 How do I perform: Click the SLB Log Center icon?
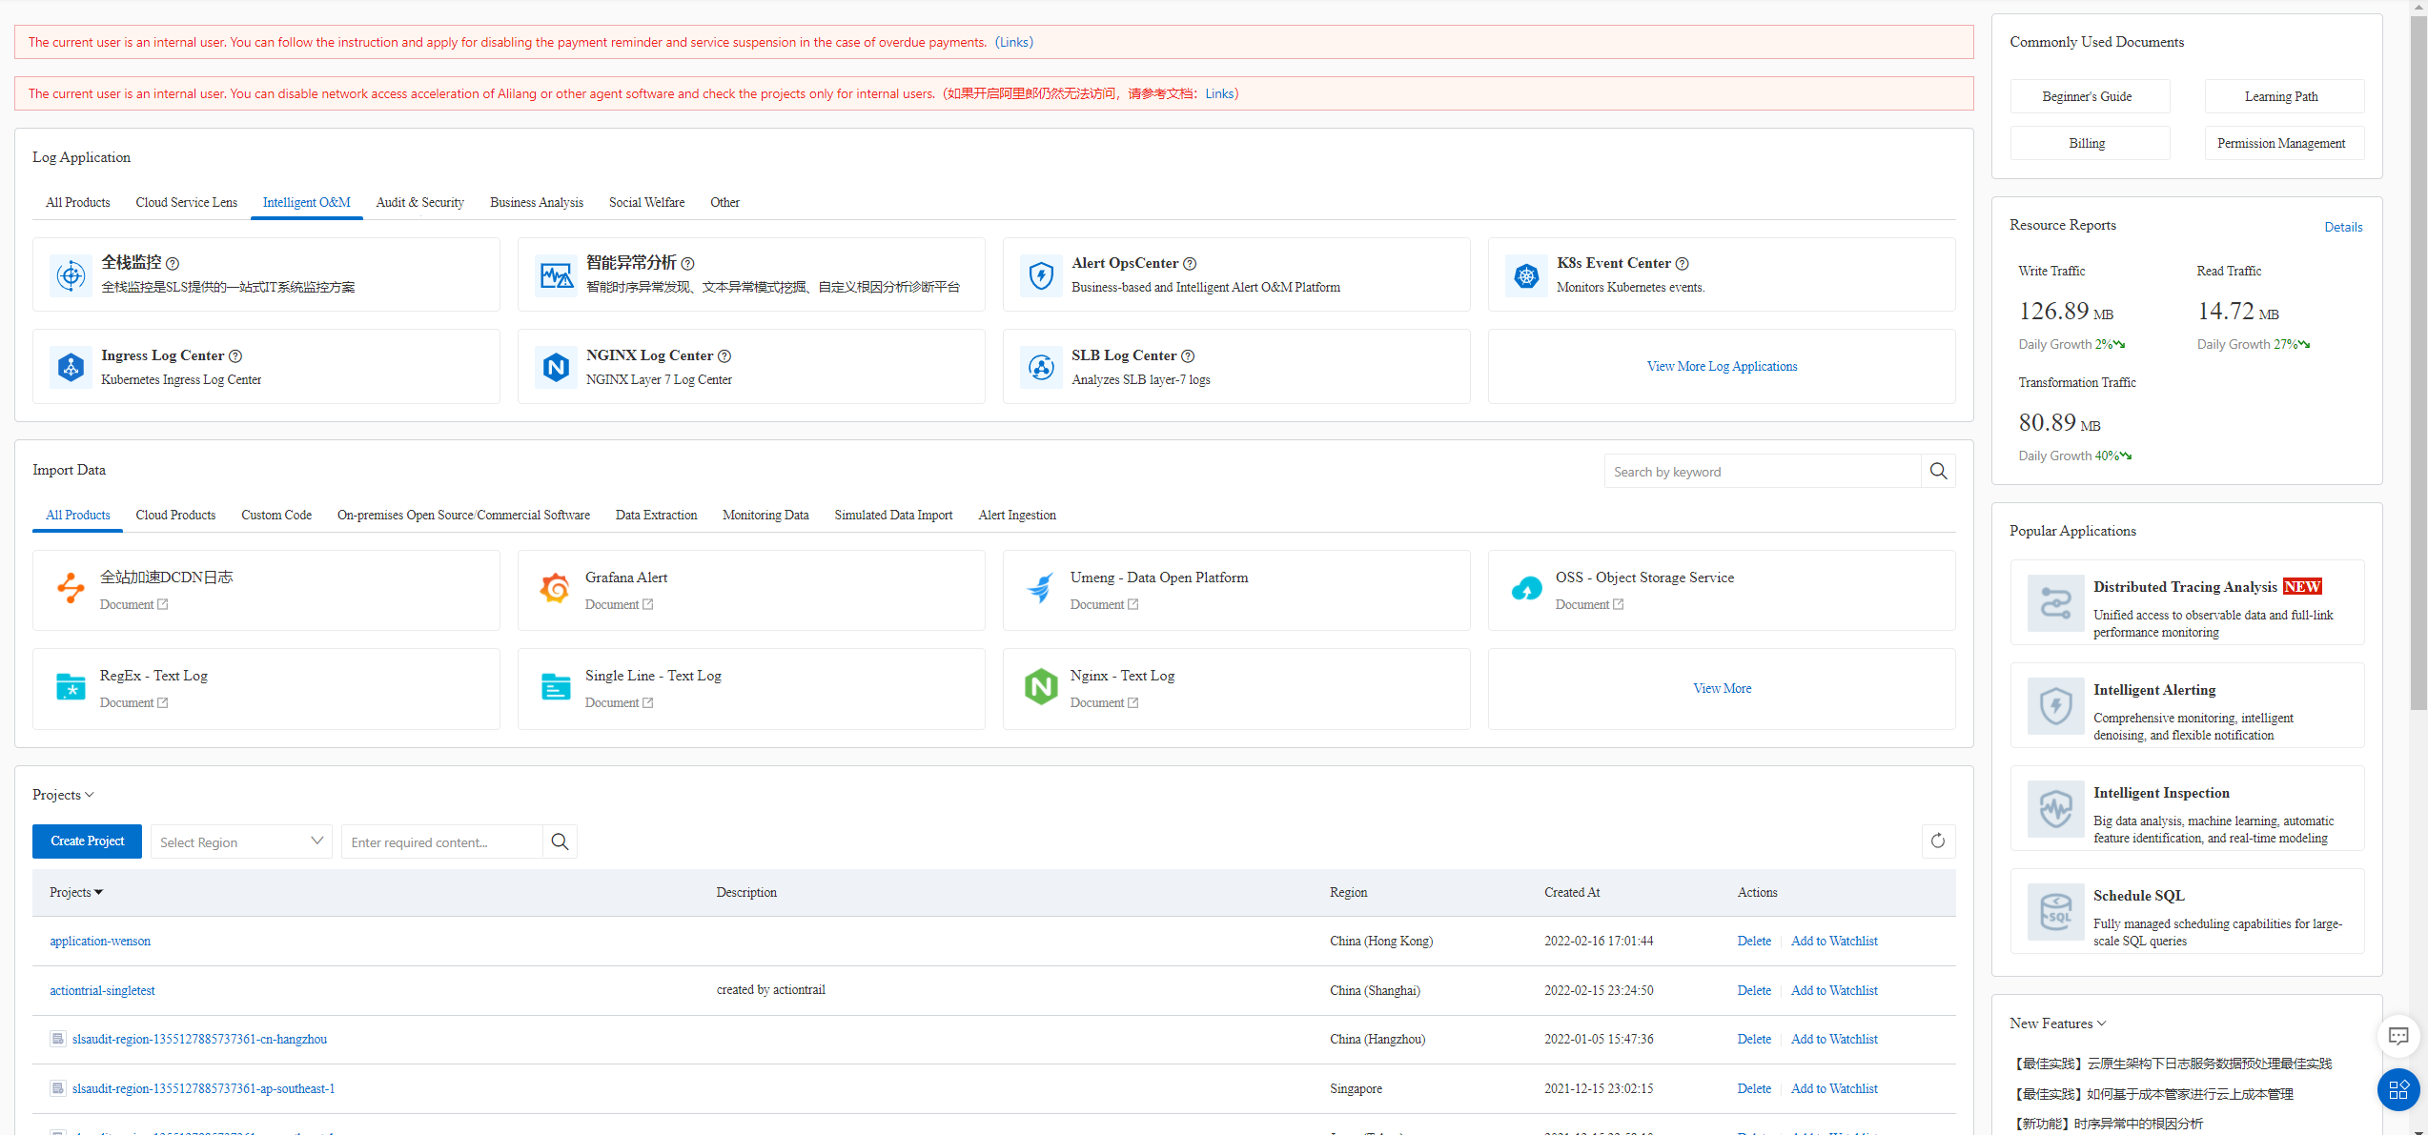[x=1041, y=367]
